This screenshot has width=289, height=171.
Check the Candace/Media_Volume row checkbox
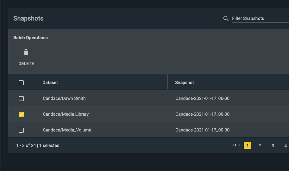pyautogui.click(x=21, y=130)
